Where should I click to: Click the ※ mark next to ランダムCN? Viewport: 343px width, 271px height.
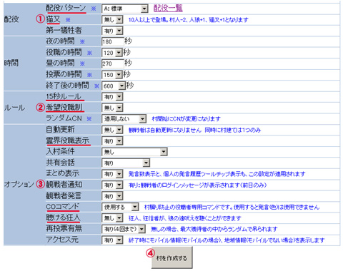[89, 119]
